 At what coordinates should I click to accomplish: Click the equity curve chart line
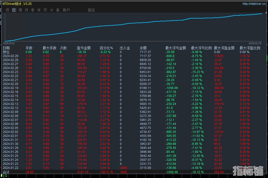pyautogui.click(x=133, y=23)
